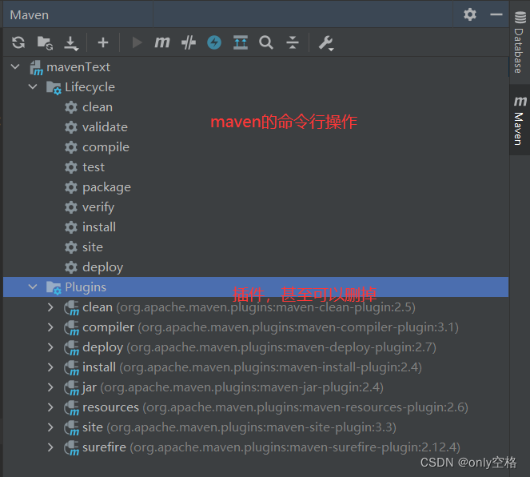This screenshot has width=530, height=477.
Task: Expand the resources plugin node
Action: (x=50, y=407)
